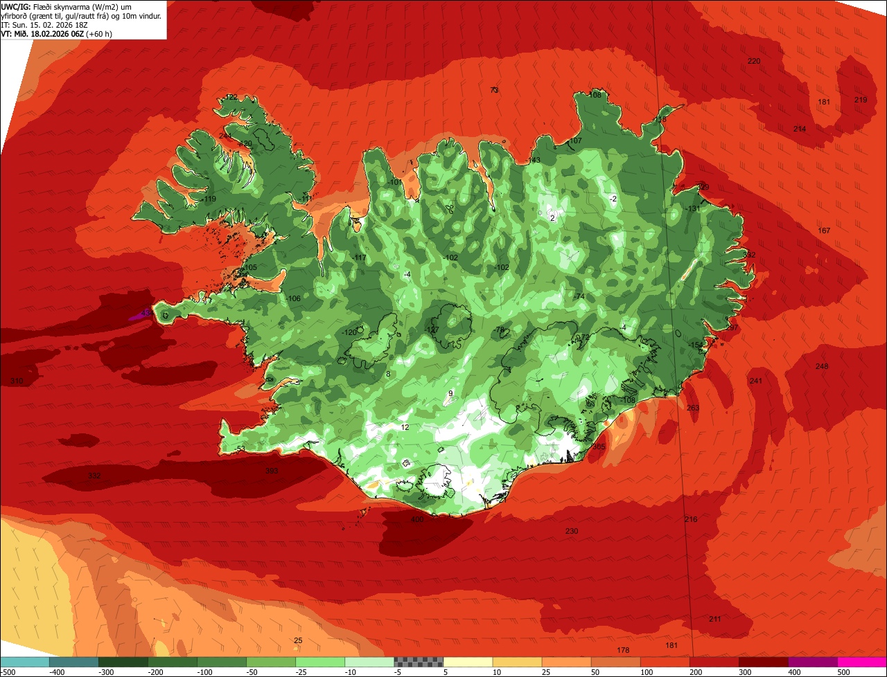Click the -25 to -10 light green swatch
This screenshot has width=887, height=677.
(320, 662)
